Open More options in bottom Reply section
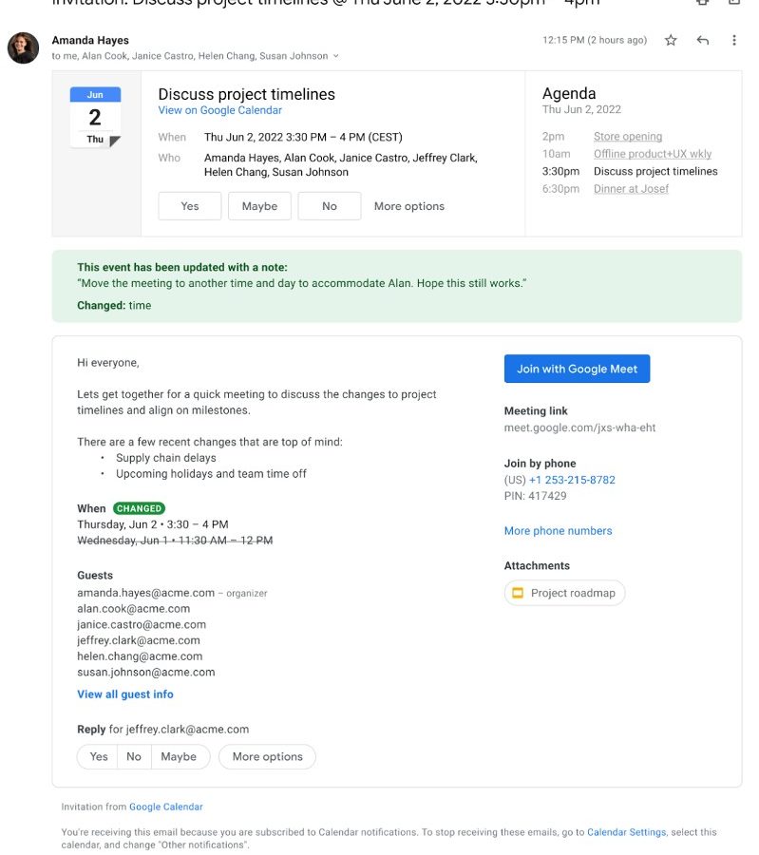 click(x=267, y=756)
